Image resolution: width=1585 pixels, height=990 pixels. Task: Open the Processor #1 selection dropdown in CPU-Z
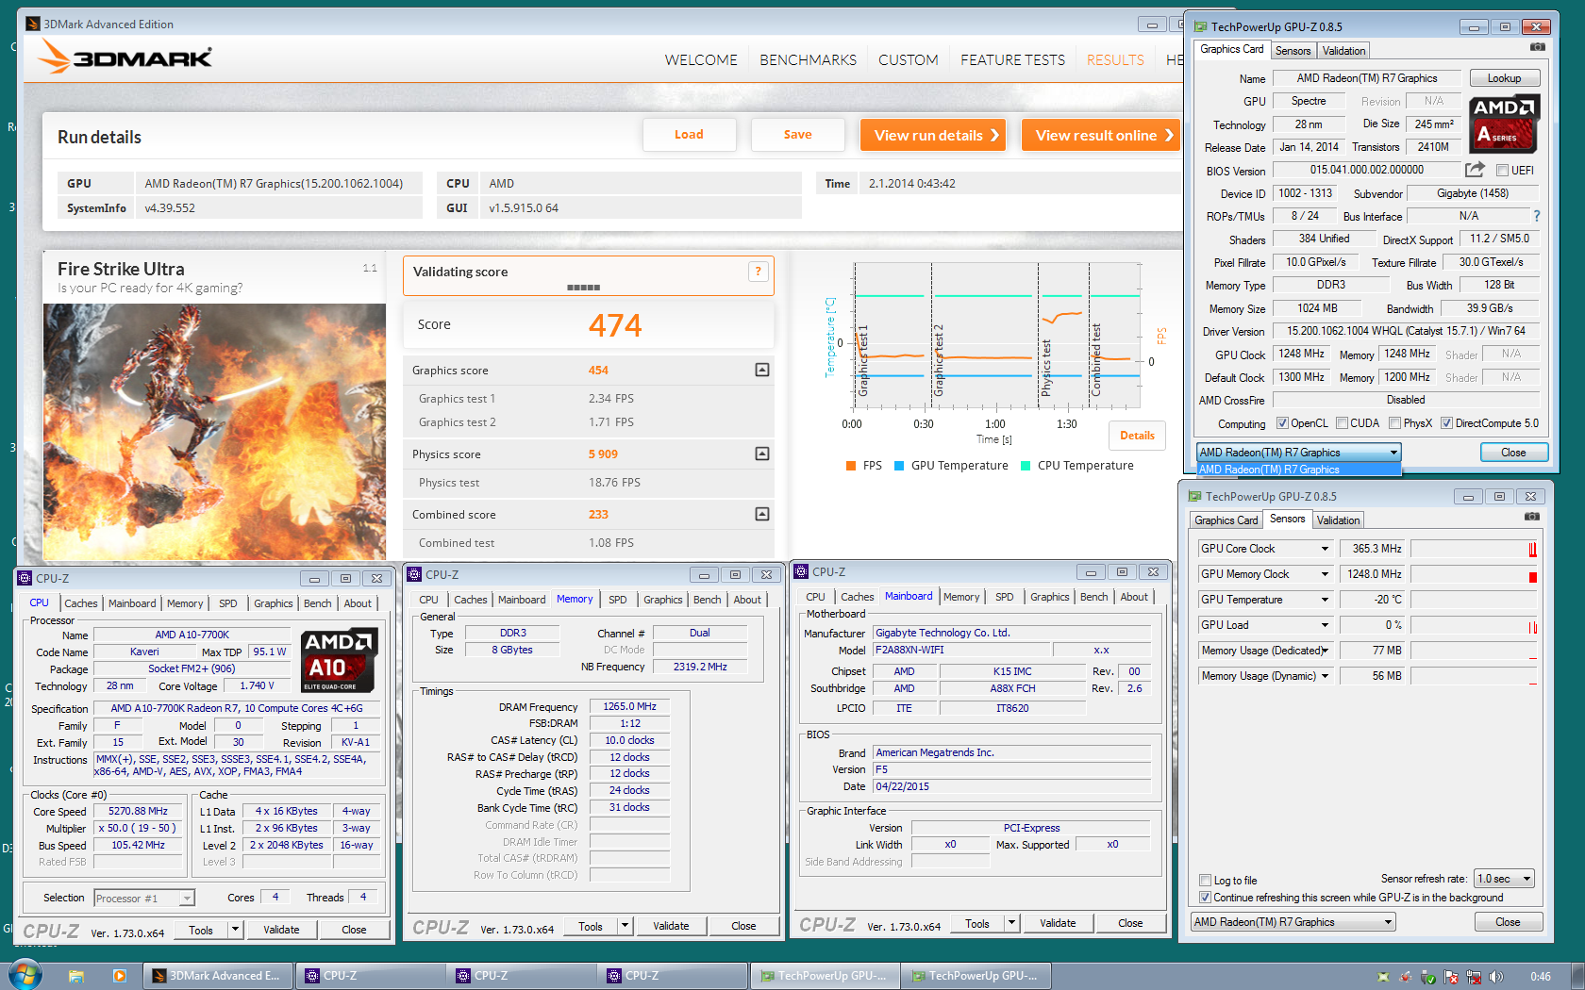pyautogui.click(x=144, y=899)
